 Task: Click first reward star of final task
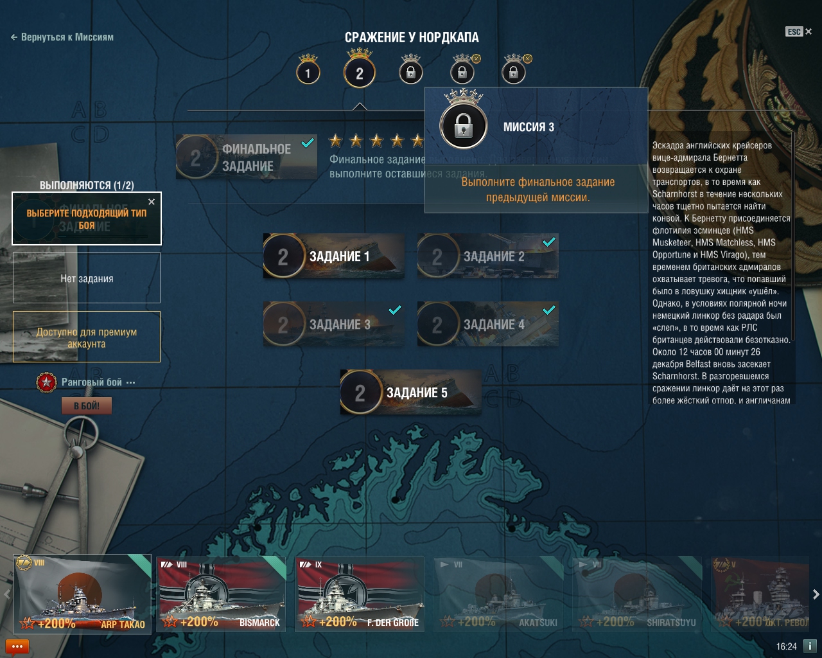335,140
